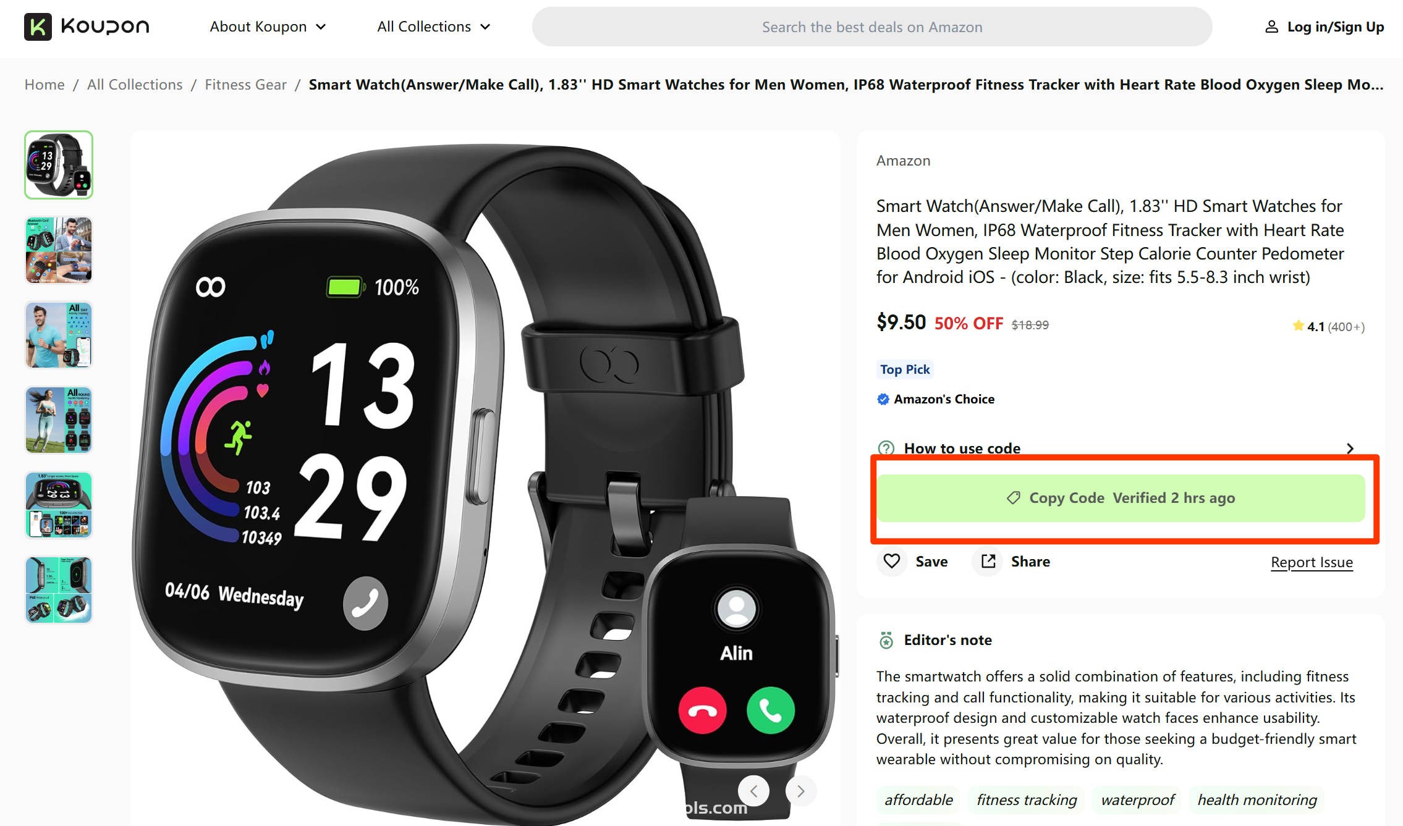
Task: Click the Share export icon
Action: [988, 561]
